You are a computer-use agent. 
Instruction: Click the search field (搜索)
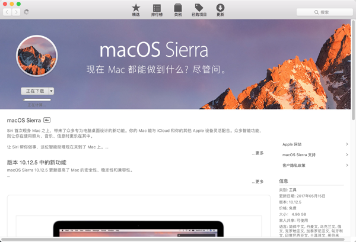(325, 12)
